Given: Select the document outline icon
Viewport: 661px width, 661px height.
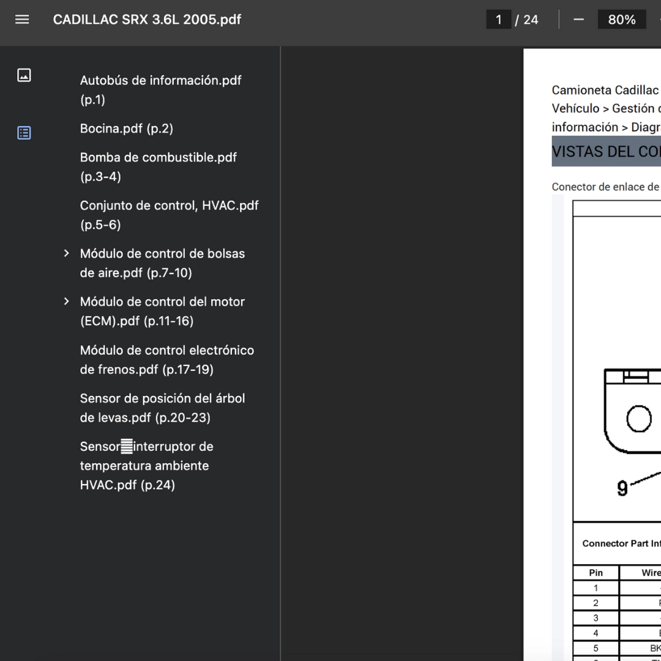Looking at the screenshot, I should tap(24, 133).
